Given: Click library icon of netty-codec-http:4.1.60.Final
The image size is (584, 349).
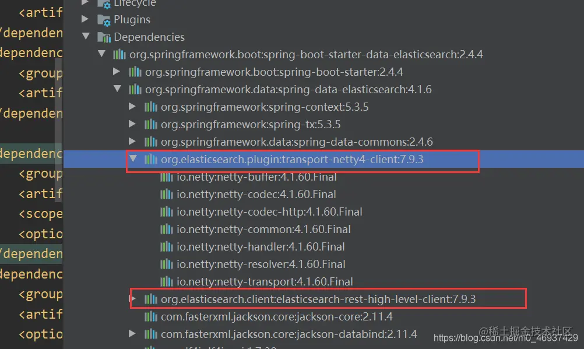Looking at the screenshot, I should pyautogui.click(x=167, y=212).
